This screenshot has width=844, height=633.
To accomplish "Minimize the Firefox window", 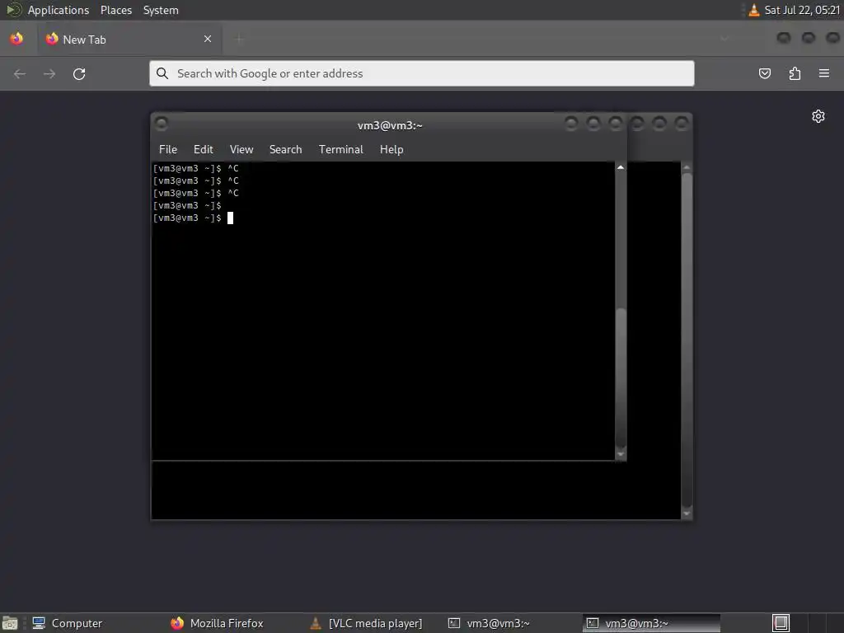I will (x=784, y=38).
